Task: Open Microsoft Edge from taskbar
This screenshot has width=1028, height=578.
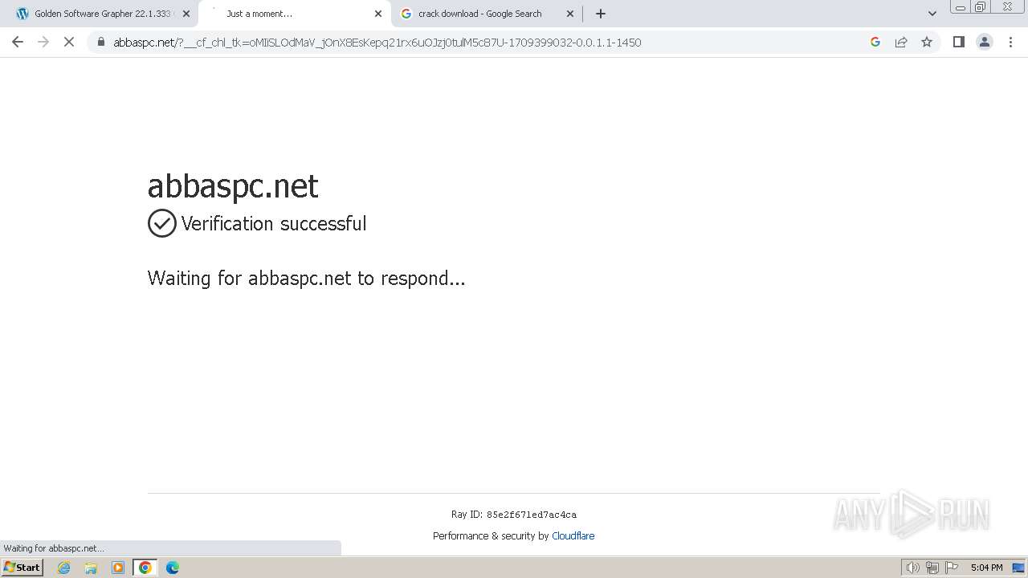Action: point(173,568)
